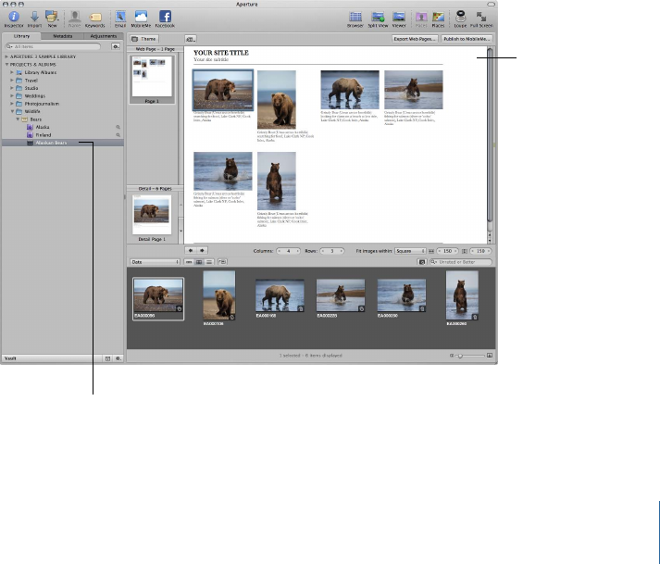Expand Aperture 3 Sample Library section
Viewport: 660px width, 564px height.
point(6,56)
